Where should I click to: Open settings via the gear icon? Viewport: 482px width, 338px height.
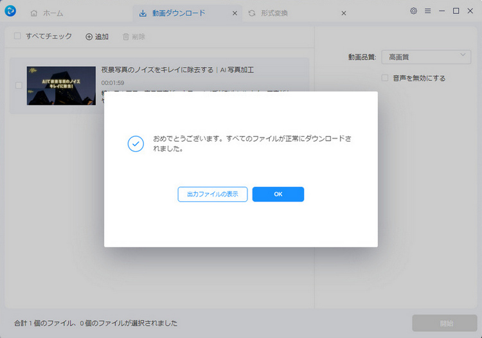point(413,11)
